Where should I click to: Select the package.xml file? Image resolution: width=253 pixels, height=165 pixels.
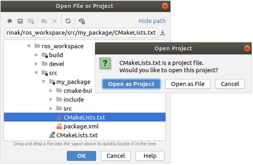[81, 127]
